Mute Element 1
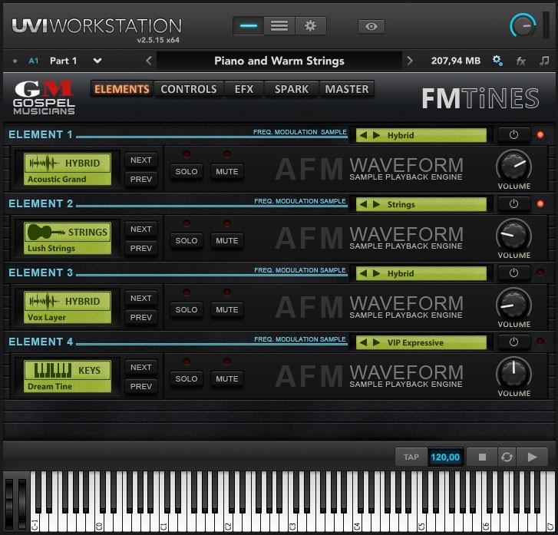The image size is (558, 535). [x=227, y=172]
